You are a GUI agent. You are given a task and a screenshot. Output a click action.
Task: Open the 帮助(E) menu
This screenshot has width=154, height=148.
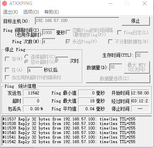pyautogui.click(x=51, y=12)
